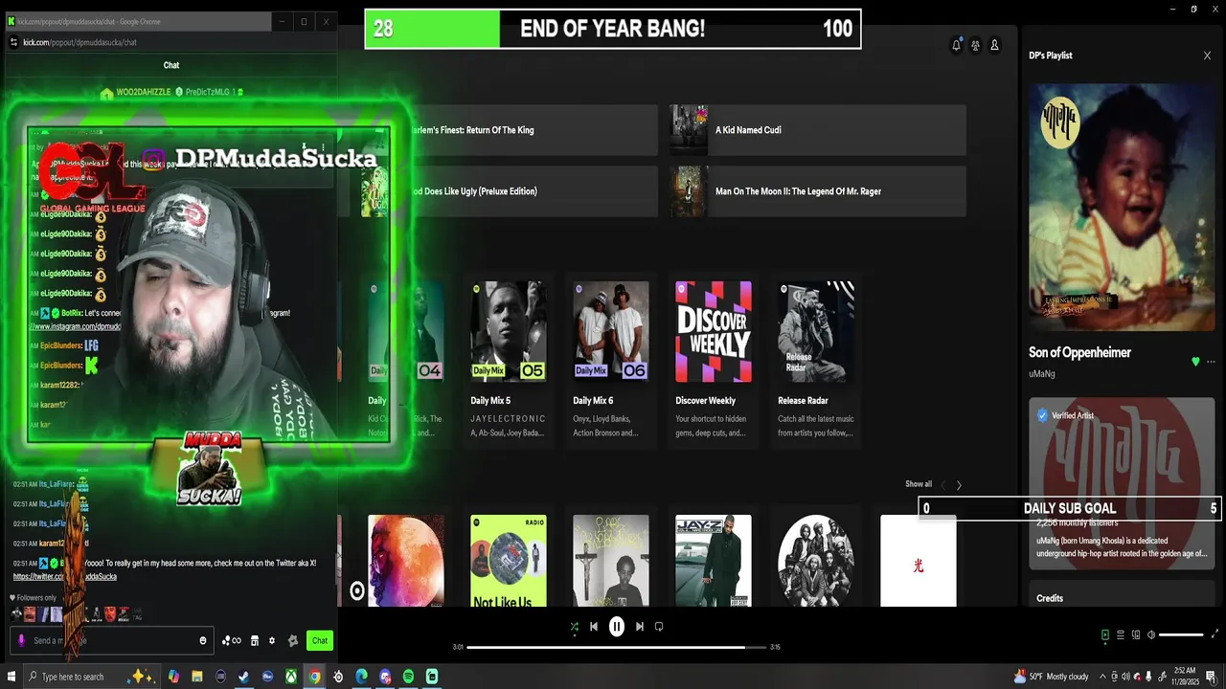Toggle repeat in Spotify player
The image size is (1226, 689).
[x=659, y=627]
